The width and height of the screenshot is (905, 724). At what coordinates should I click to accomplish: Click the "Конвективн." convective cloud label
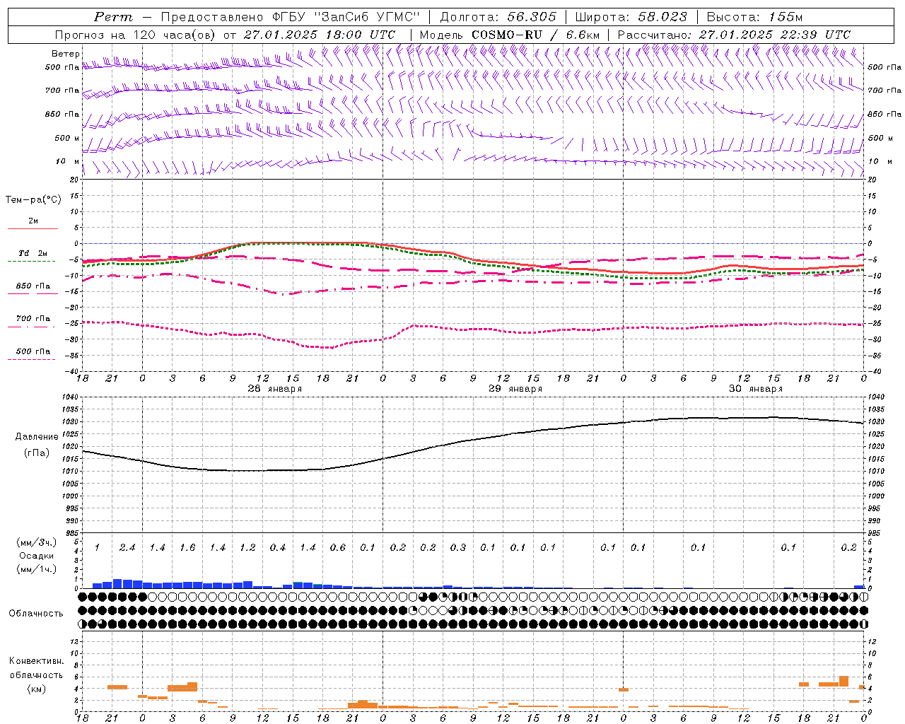pyautogui.click(x=36, y=661)
